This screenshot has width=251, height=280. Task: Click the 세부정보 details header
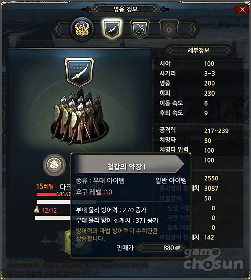coord(198,50)
